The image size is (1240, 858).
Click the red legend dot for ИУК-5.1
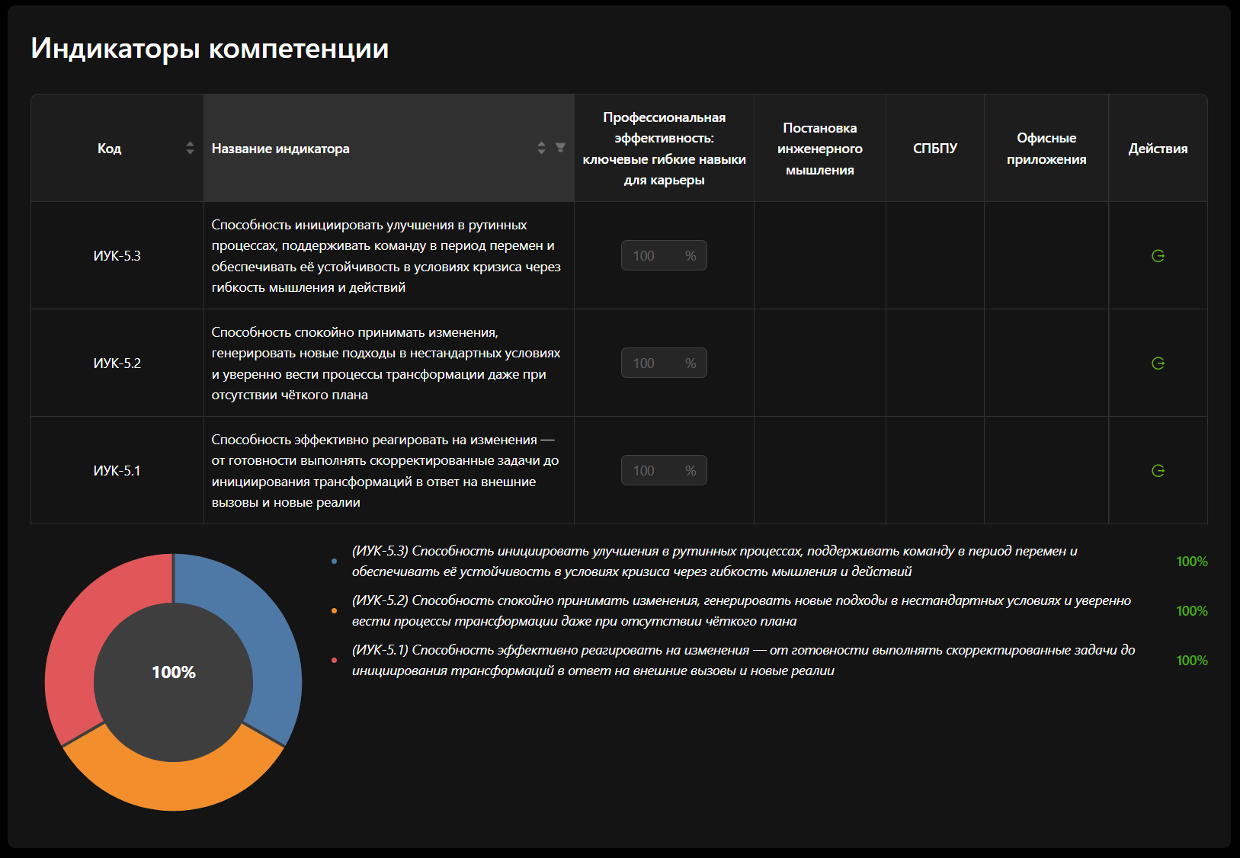pos(334,661)
